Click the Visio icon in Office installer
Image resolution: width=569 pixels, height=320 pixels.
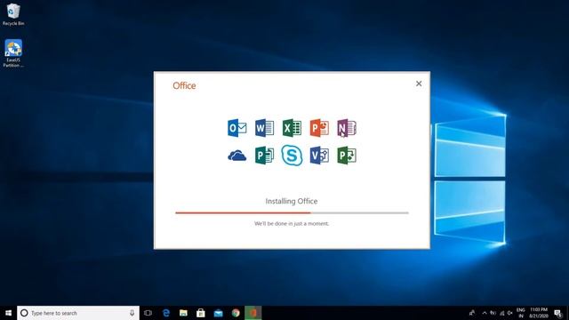click(319, 156)
